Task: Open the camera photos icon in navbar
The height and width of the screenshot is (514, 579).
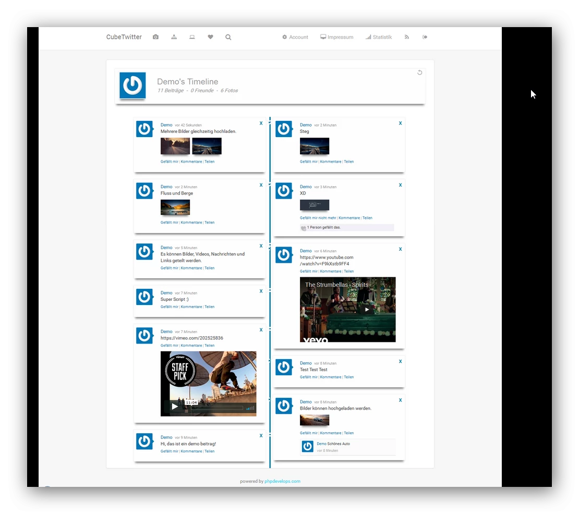Action: 155,37
